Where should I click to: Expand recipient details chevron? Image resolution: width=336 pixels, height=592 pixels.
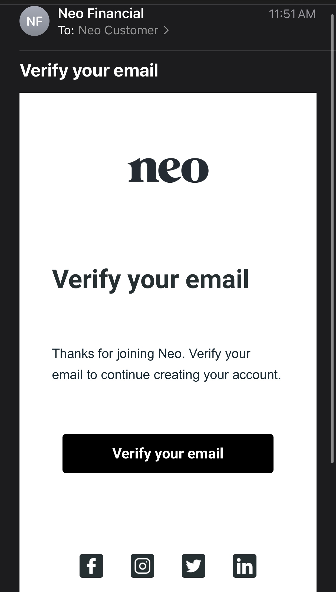click(166, 30)
